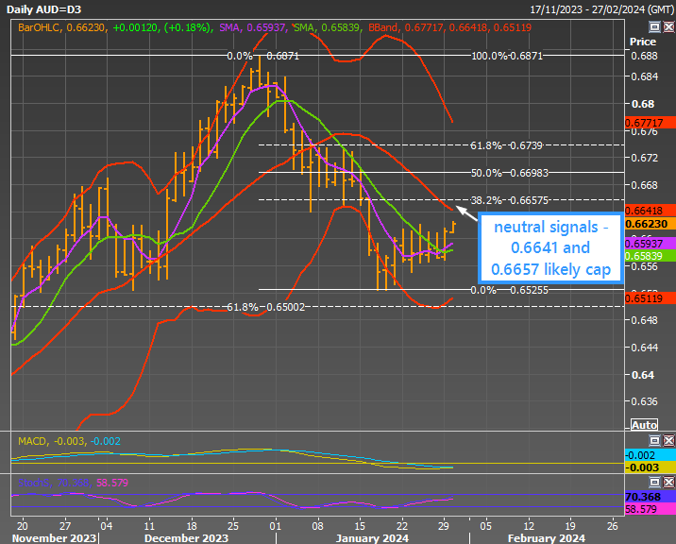Click the red middle band tag 0.66418

pyautogui.click(x=650, y=211)
